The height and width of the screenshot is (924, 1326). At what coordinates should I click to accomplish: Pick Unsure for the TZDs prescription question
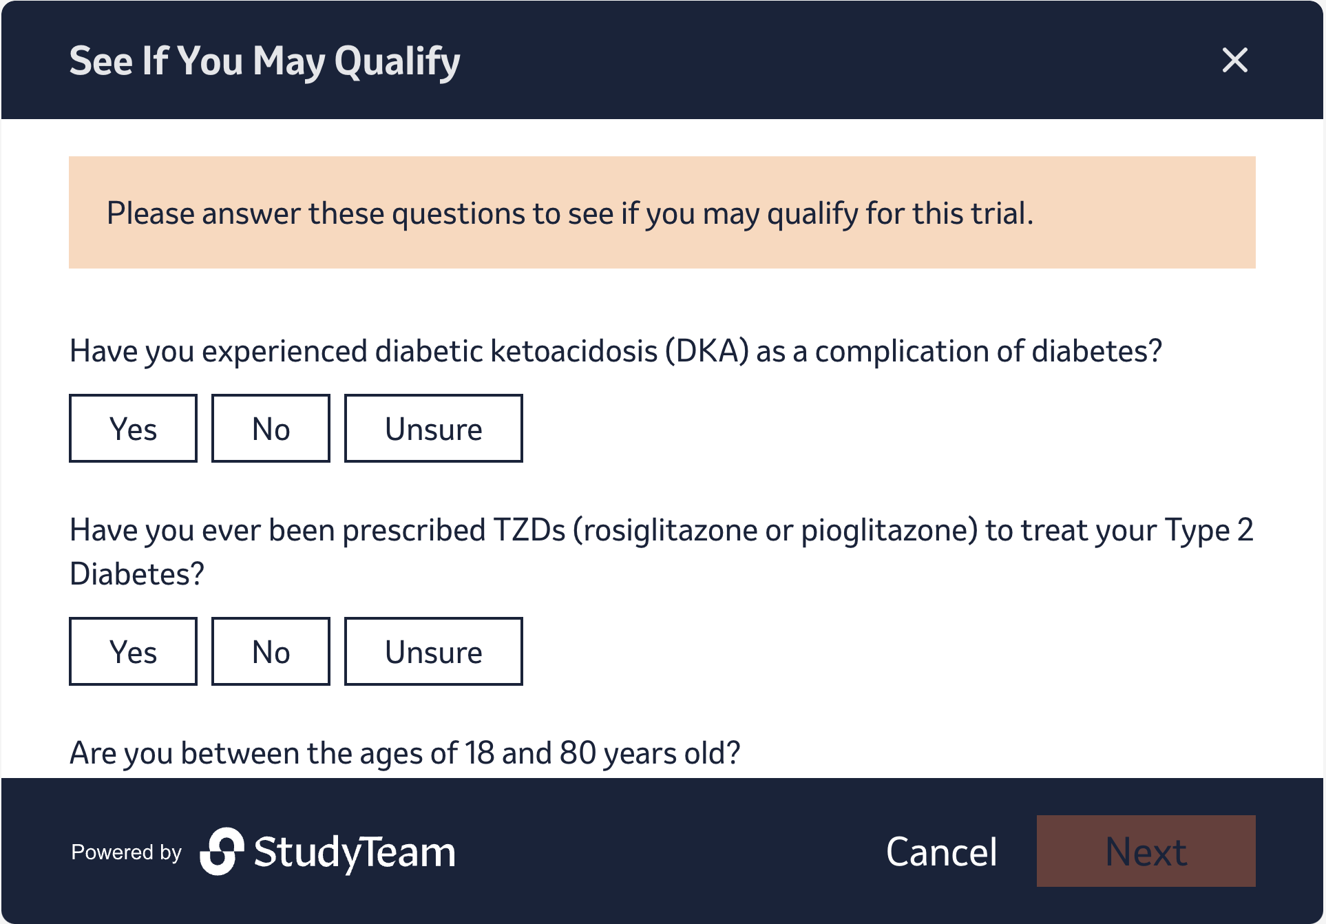433,651
